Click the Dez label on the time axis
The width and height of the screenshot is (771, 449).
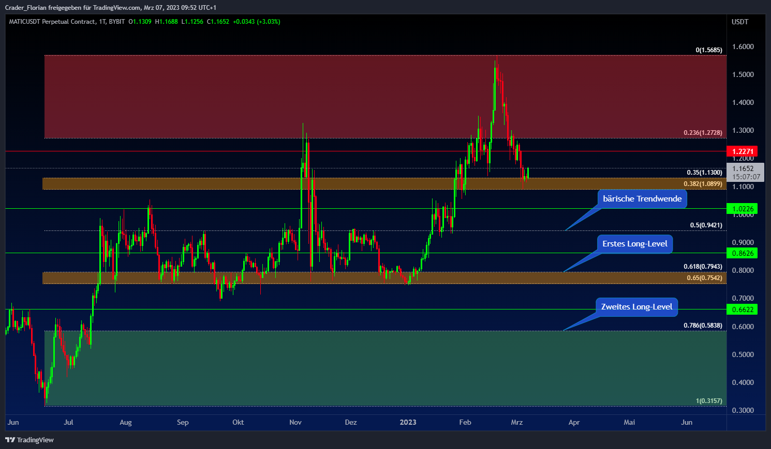pyautogui.click(x=351, y=422)
